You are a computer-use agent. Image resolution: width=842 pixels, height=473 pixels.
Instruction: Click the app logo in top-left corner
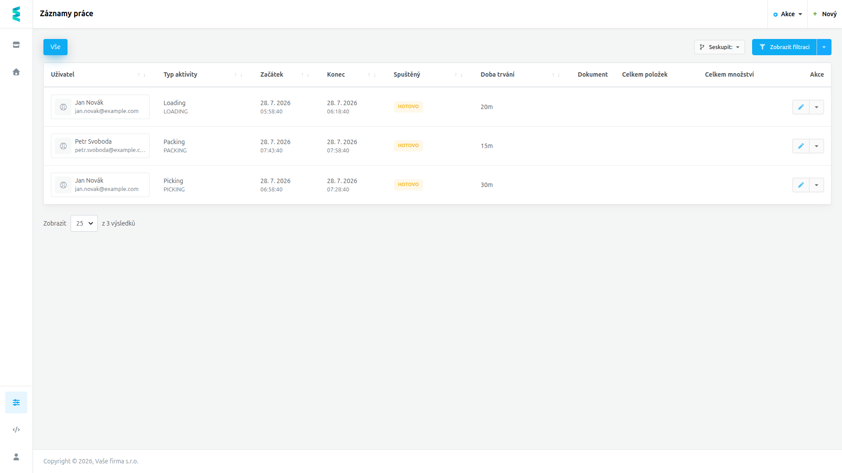click(x=16, y=14)
